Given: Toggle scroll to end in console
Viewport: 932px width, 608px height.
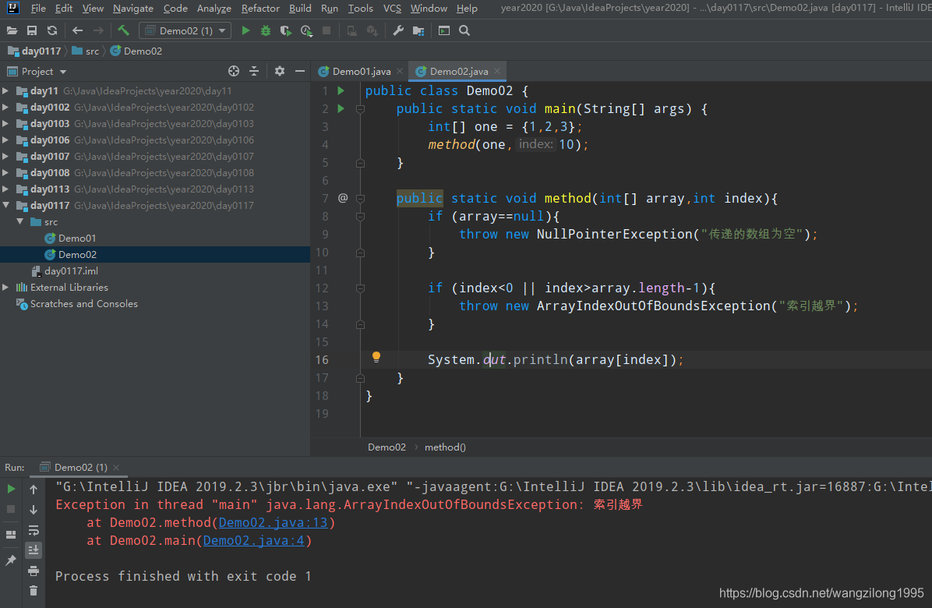Looking at the screenshot, I should pyautogui.click(x=34, y=550).
